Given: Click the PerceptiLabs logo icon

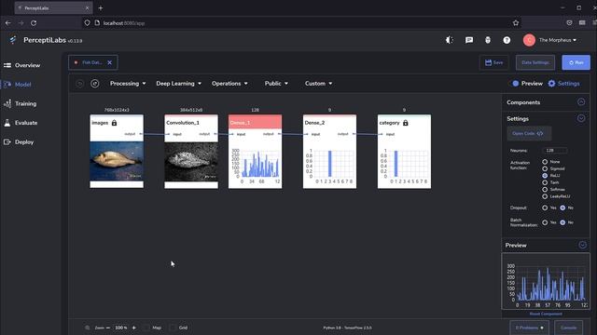Looking at the screenshot, I should [13, 40].
